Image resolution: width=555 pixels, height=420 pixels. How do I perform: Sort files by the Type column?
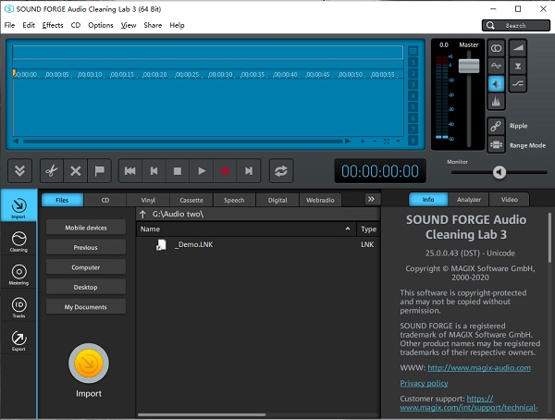pos(368,229)
